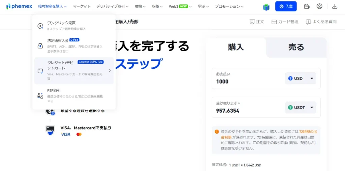
Task: Click the download app icon
Action: pyautogui.click(x=335, y=6)
